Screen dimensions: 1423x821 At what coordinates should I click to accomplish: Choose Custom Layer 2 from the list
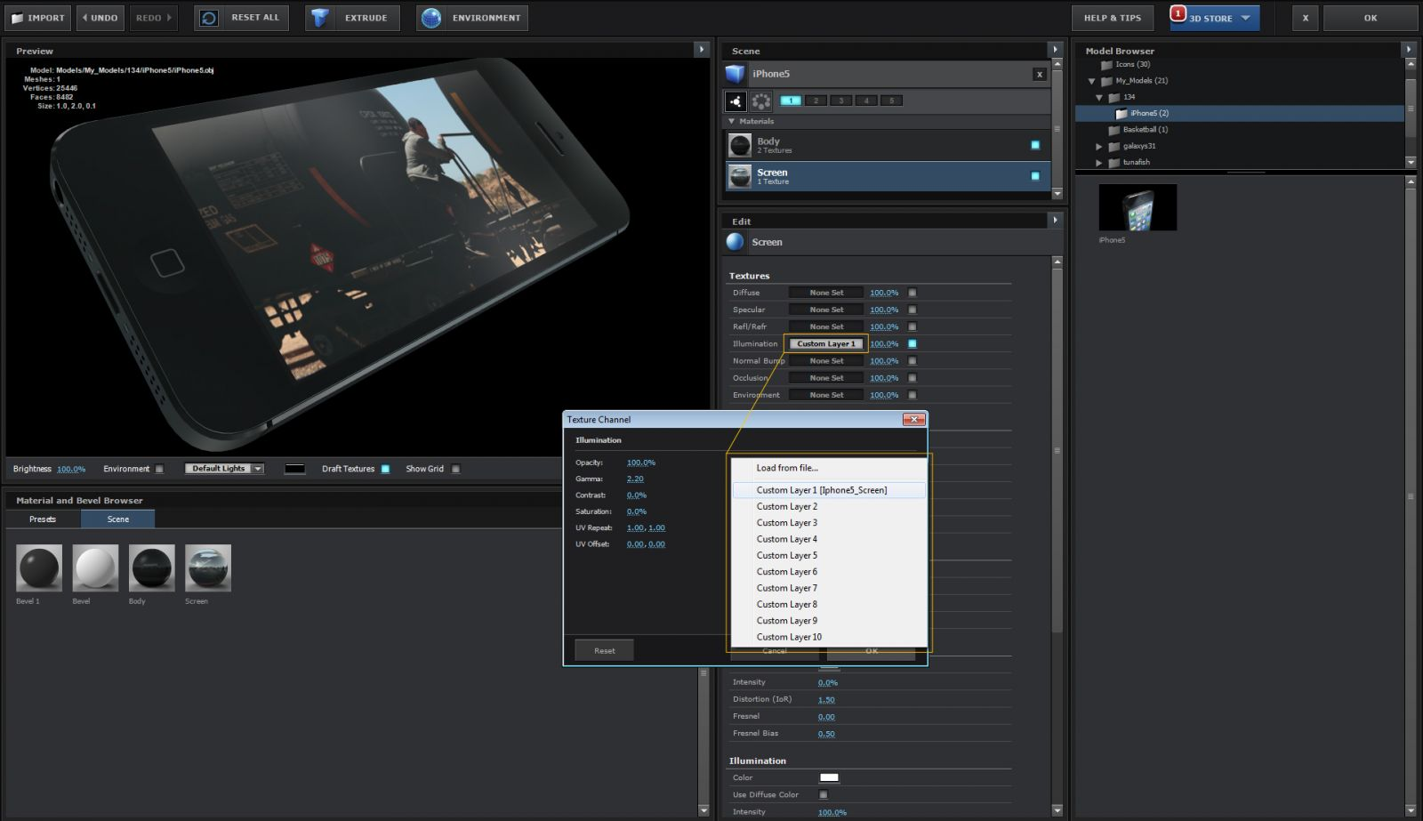[x=787, y=506]
